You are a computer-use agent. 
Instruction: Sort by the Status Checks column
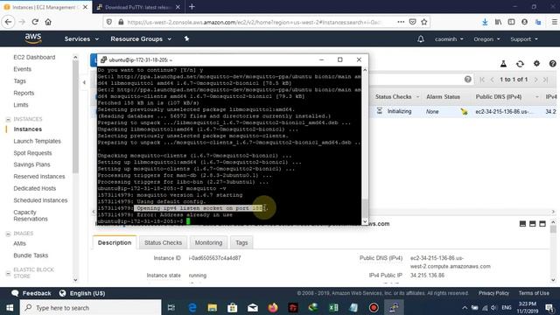coord(396,97)
